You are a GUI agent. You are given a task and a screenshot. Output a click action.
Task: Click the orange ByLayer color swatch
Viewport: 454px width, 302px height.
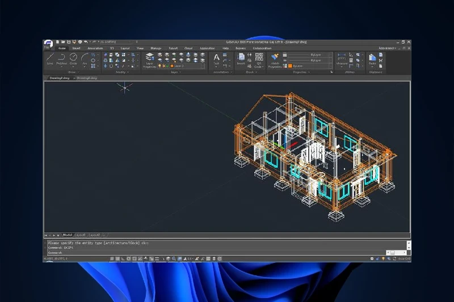click(290, 66)
